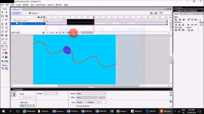Toggle the To stage align button
The width and height of the screenshot is (204, 114).
[x=201, y=25]
